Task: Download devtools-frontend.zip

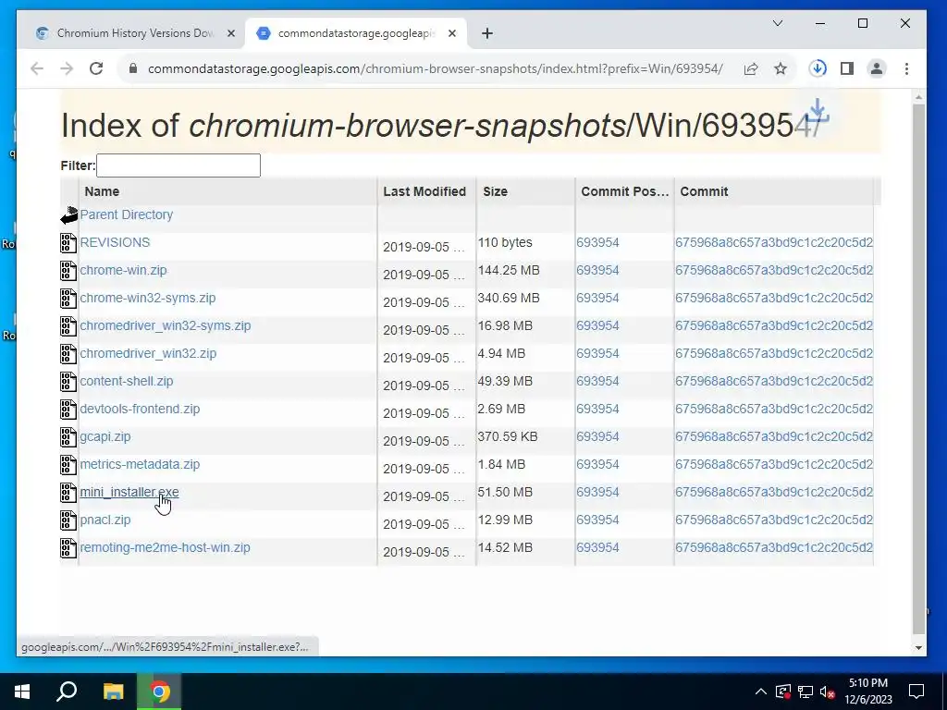Action: pos(140,410)
